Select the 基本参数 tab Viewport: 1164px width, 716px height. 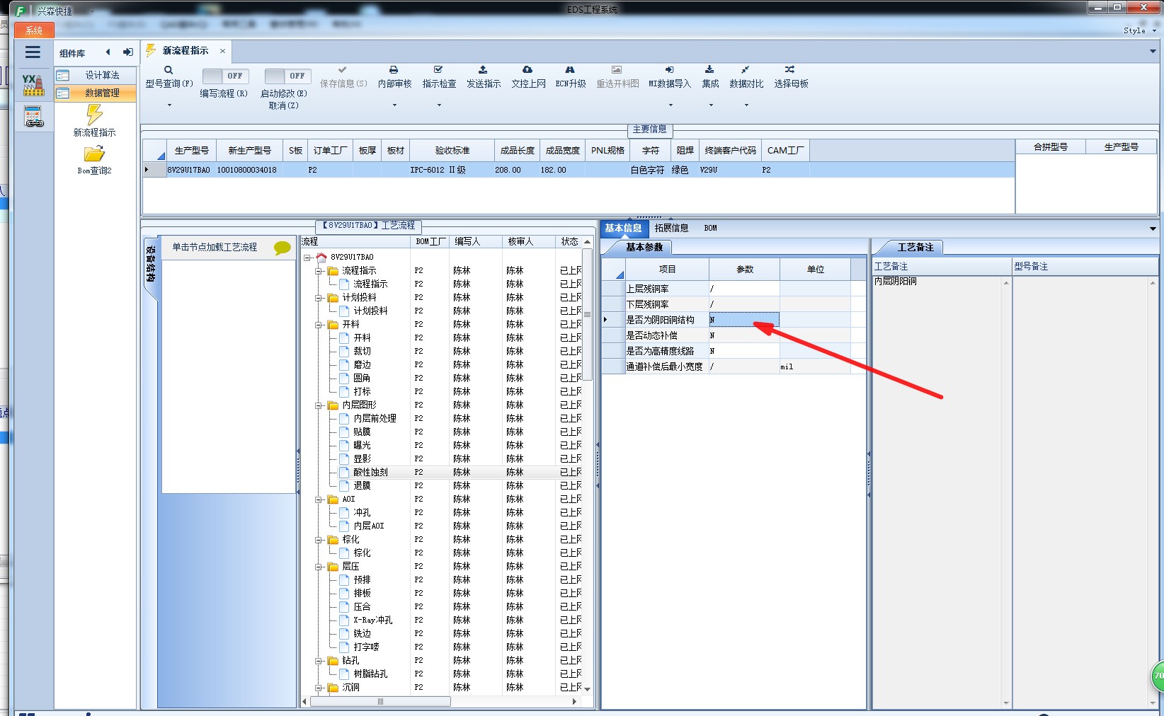(x=644, y=248)
